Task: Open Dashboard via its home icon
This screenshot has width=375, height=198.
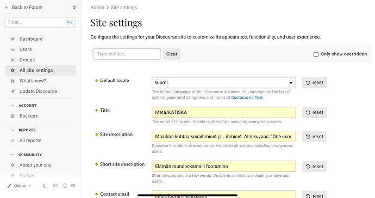Action: [12, 39]
